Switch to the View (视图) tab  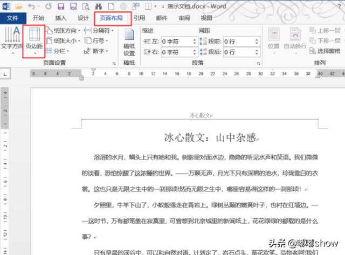tap(206, 18)
